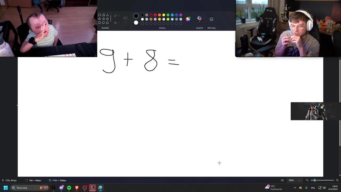Open the weather widget showing 12°C
This screenshot has width=341, height=192.
pos(273,188)
